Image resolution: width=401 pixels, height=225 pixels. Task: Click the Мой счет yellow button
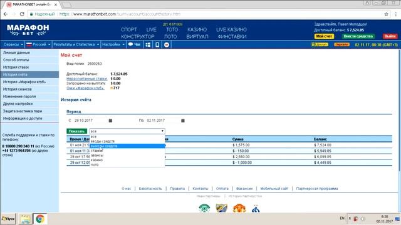324,36
